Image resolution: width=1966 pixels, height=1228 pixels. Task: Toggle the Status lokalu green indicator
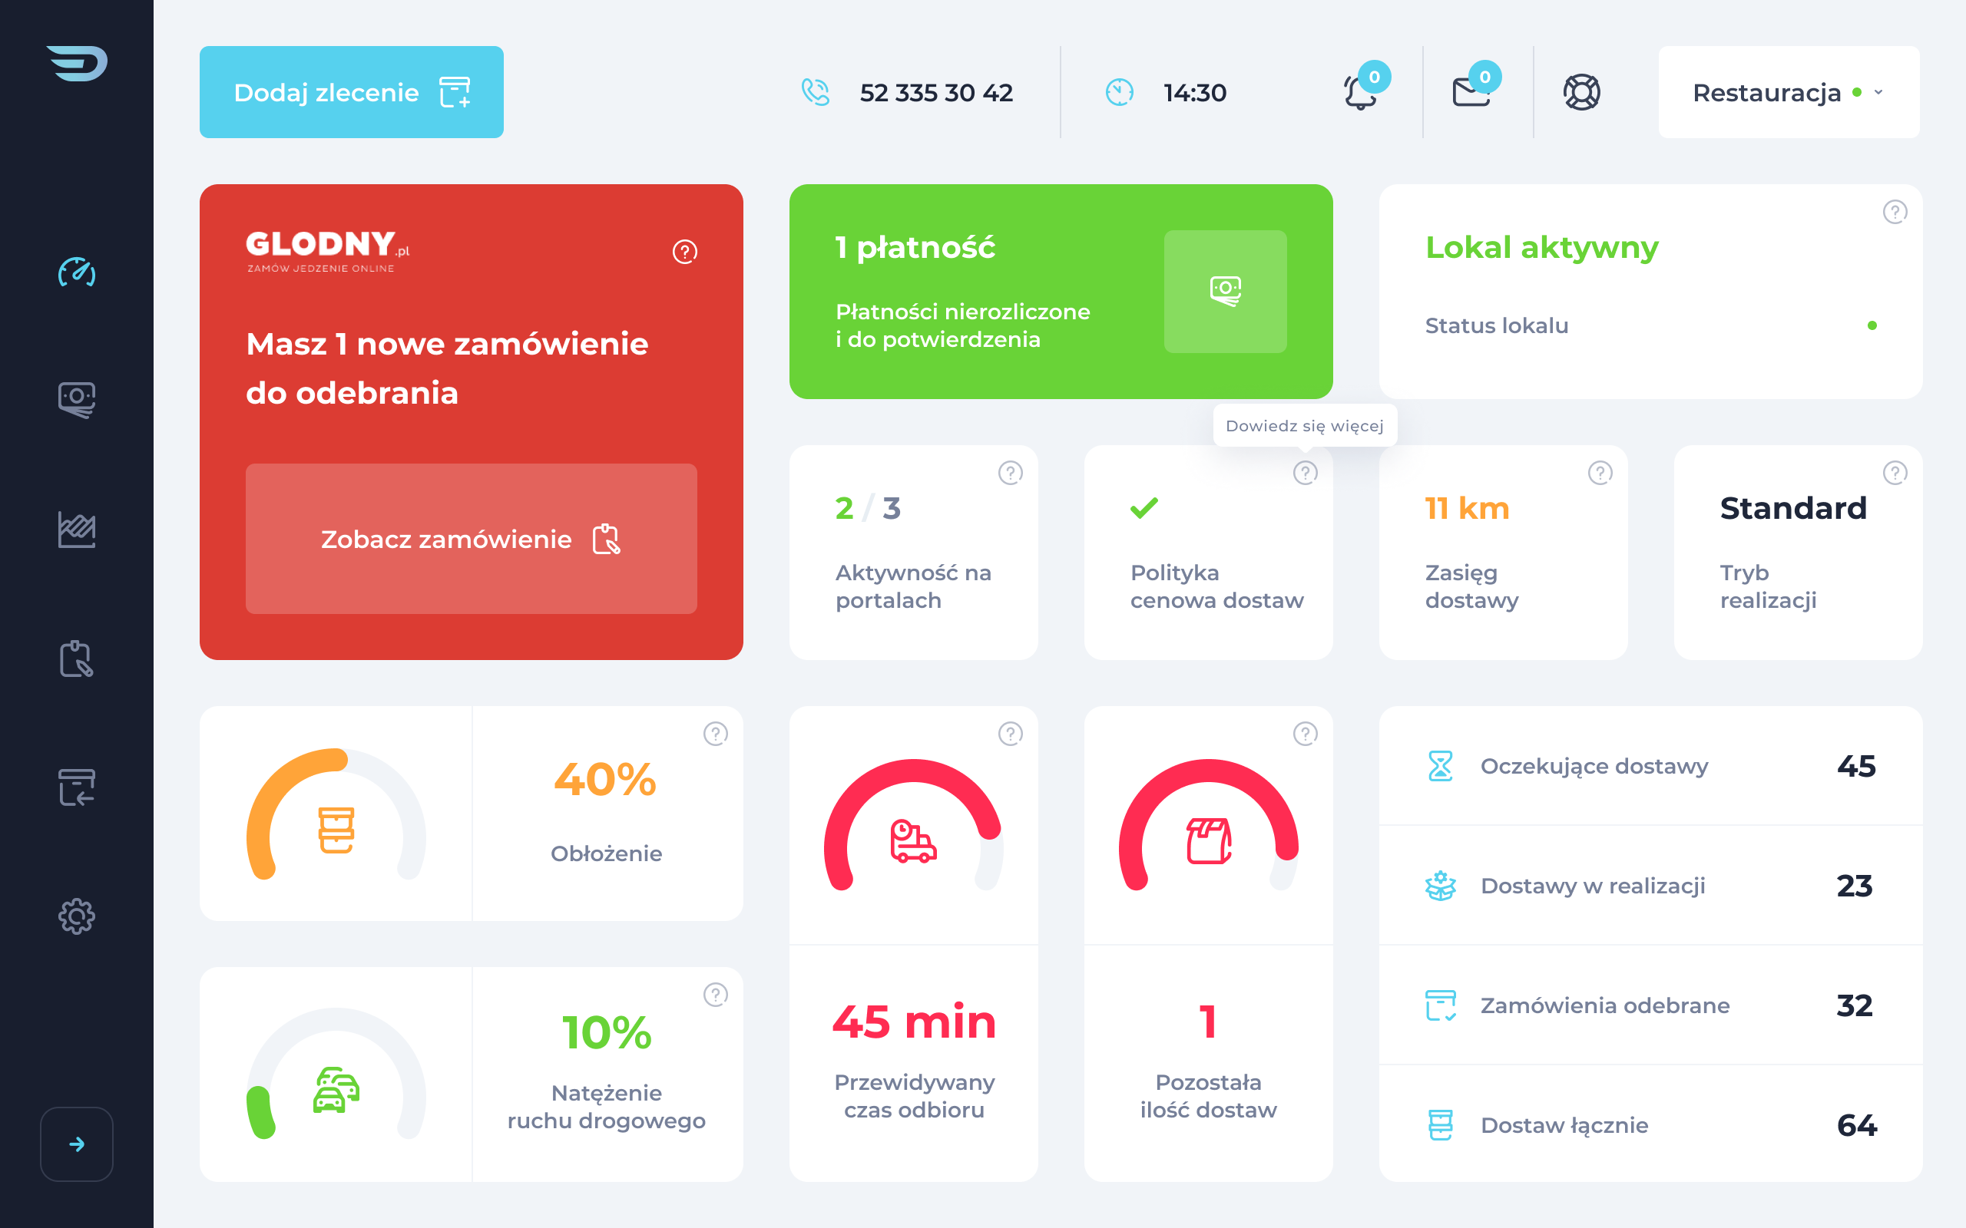point(1872,325)
